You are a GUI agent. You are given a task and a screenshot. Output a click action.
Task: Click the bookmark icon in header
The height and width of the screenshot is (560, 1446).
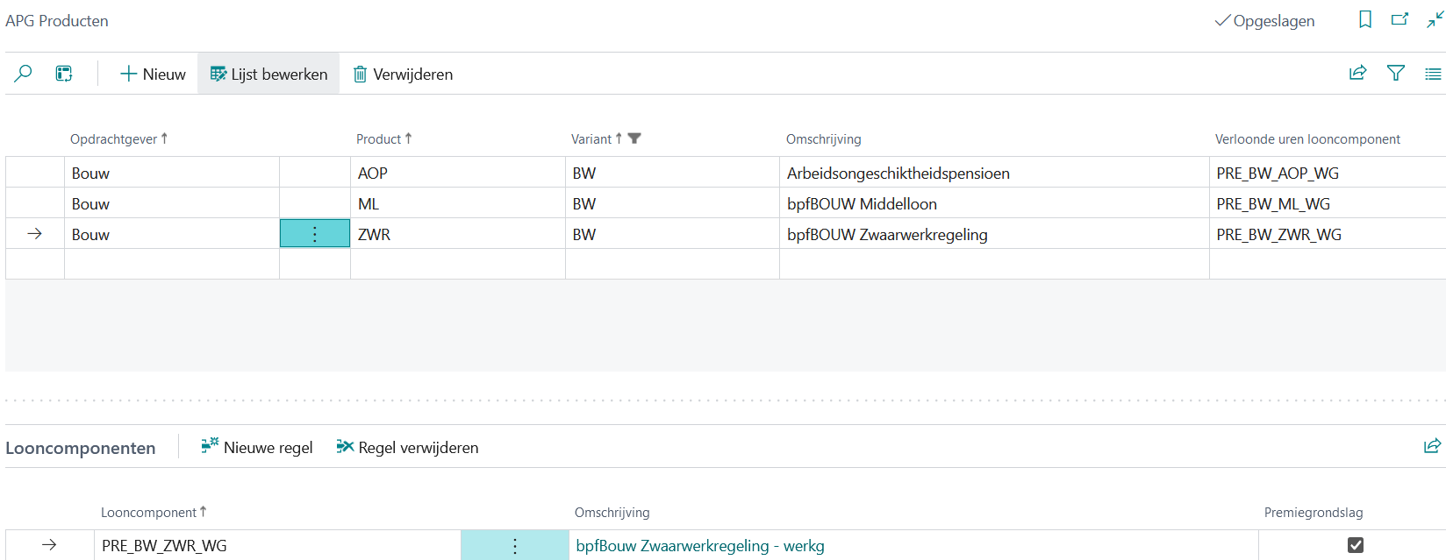(x=1365, y=19)
